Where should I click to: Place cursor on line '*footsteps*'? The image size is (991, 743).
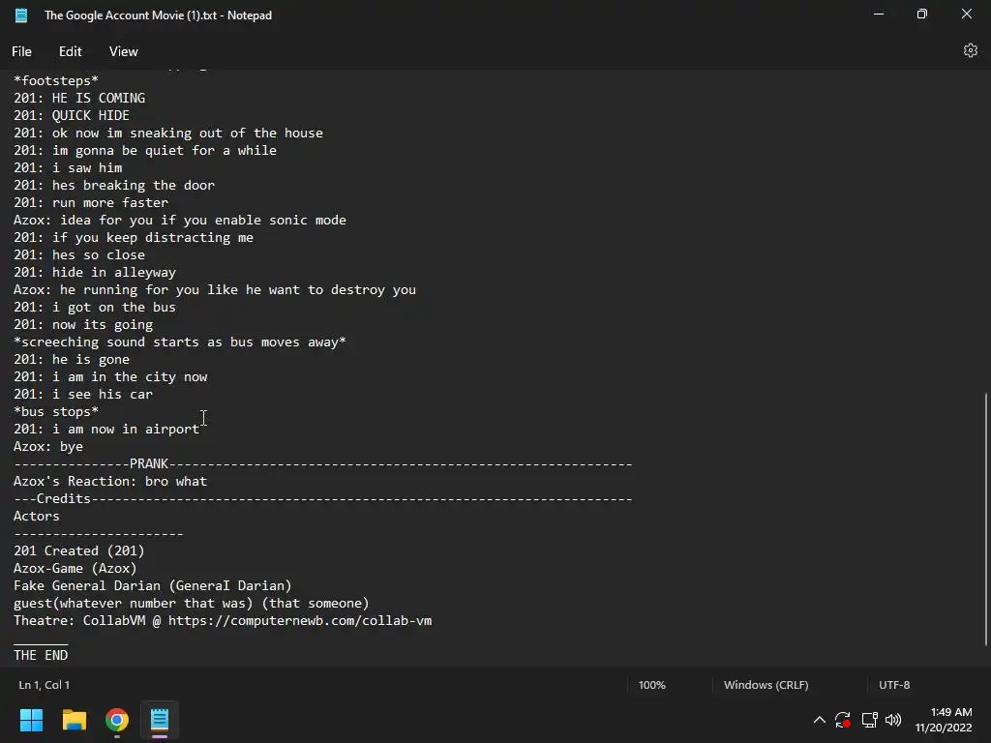pyautogui.click(x=56, y=81)
